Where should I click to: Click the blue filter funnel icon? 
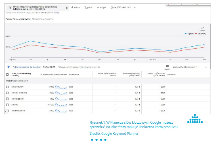9,67
